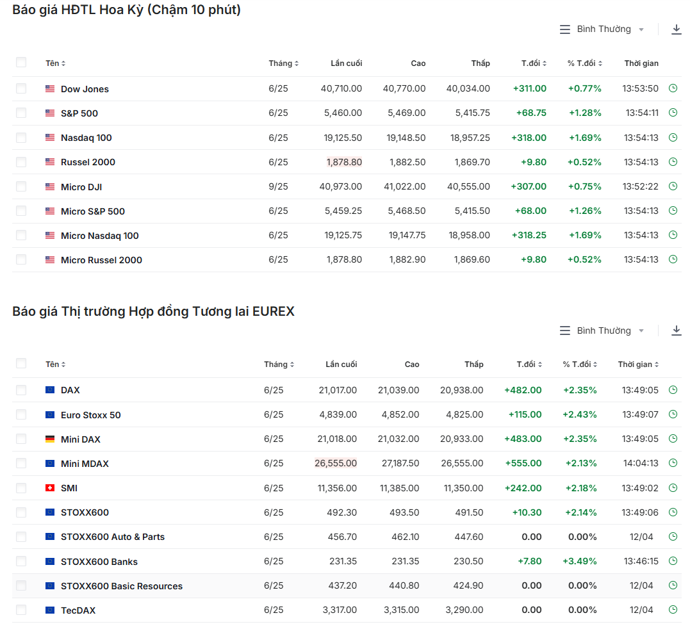Image resolution: width=690 pixels, height=629 pixels.
Task: Check the Euro Stoxx 50 row checkbox
Action: [21, 414]
